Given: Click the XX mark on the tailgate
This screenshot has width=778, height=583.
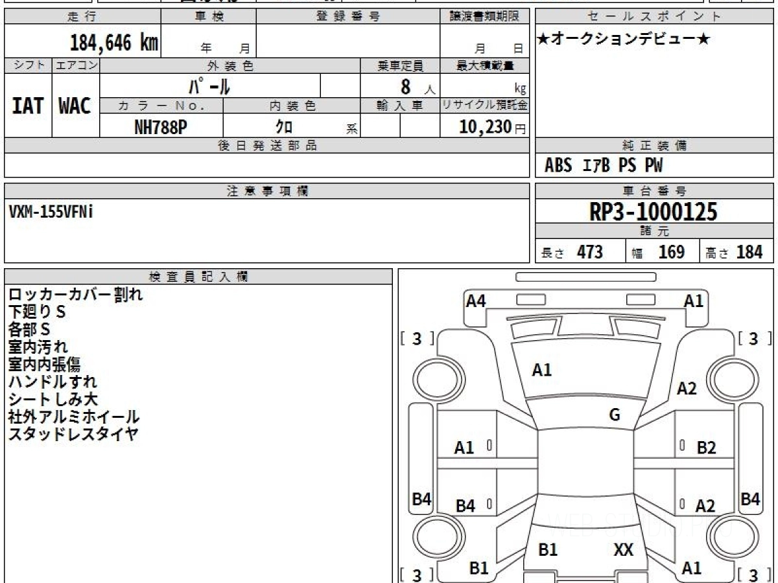Looking at the screenshot, I should coord(623,550).
